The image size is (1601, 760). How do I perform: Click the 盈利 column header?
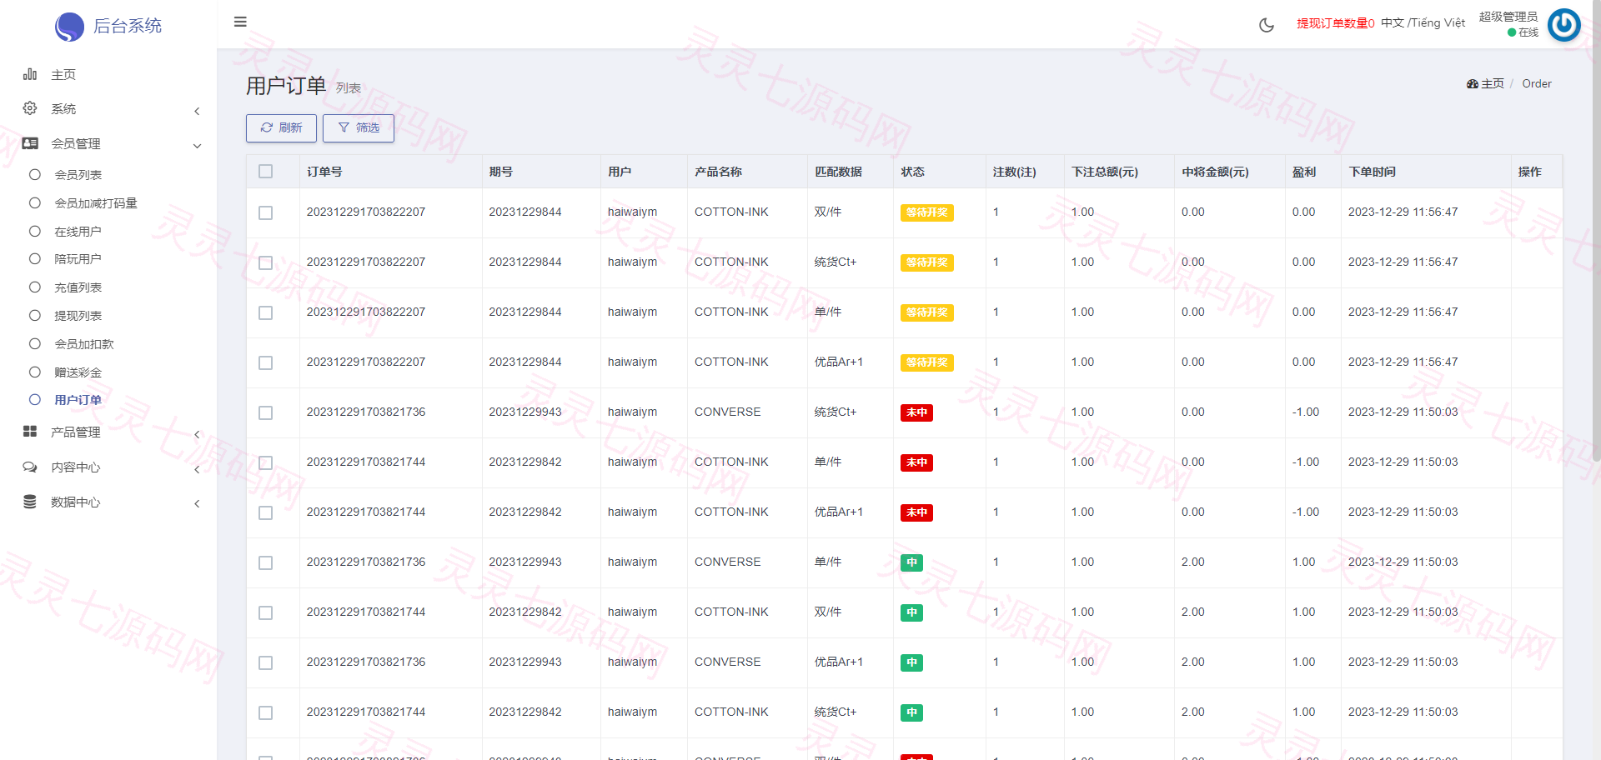[1304, 172]
